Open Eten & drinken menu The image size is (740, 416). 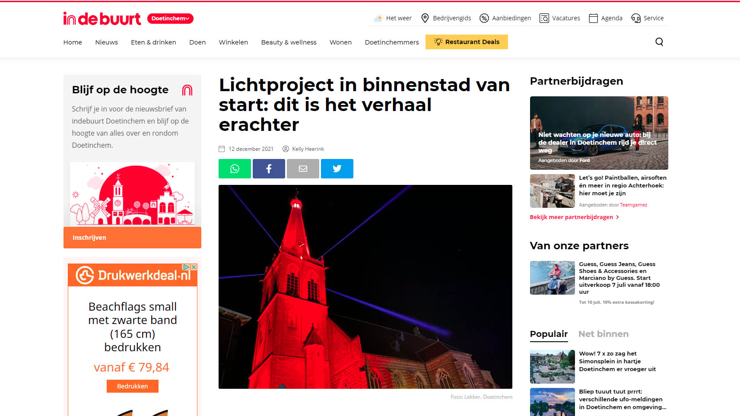click(x=153, y=42)
